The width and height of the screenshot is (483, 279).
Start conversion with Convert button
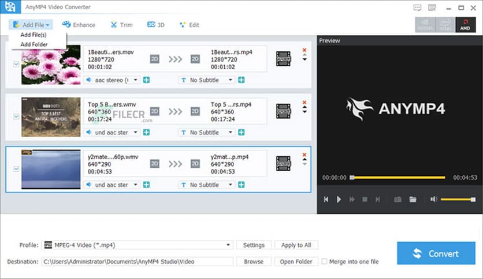pos(436,253)
